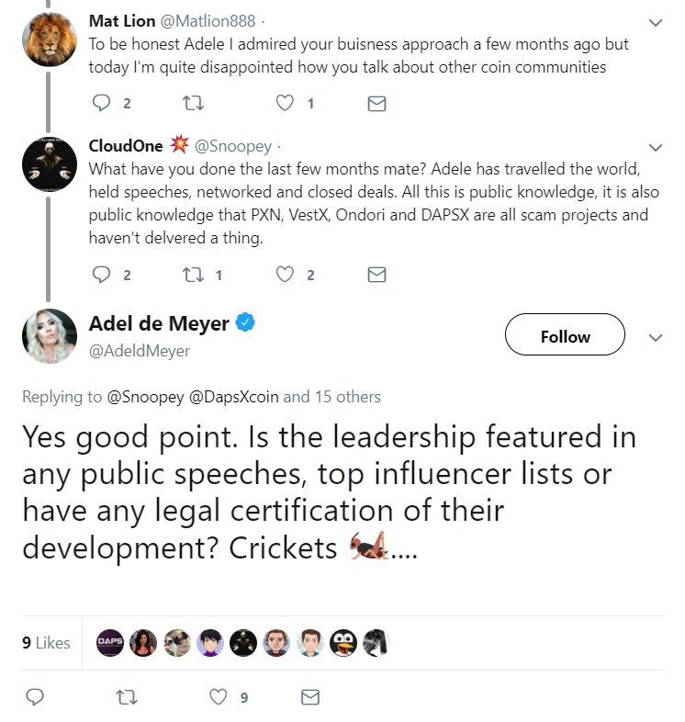Retweet Adel de Meyer's main tweet

[x=127, y=697]
